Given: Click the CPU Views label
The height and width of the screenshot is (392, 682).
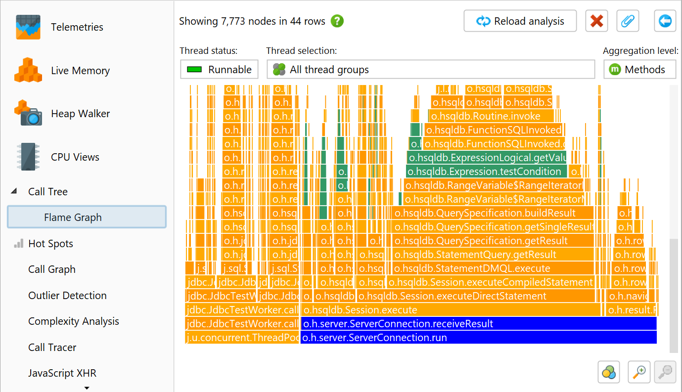Looking at the screenshot, I should pyautogui.click(x=75, y=157).
